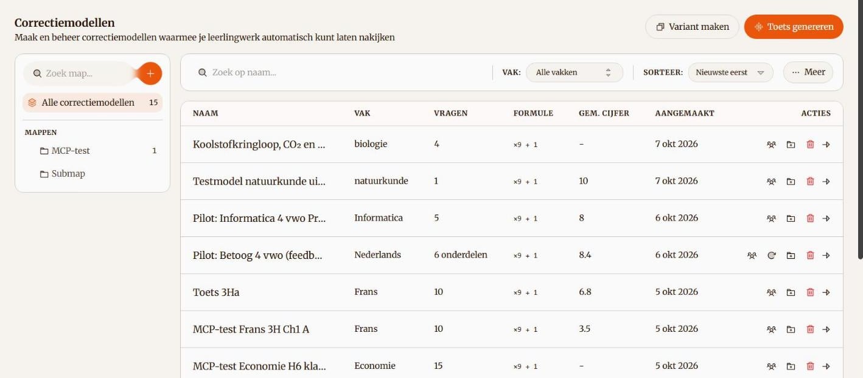This screenshot has width=863, height=378.
Task: Move Testmodel natuurkunde to folder icon
Action: point(791,182)
